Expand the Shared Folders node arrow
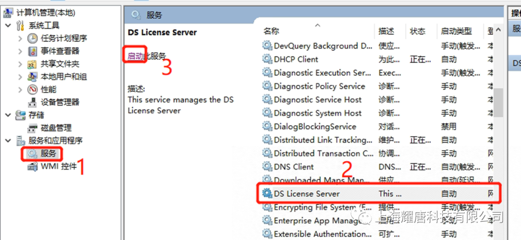The height and width of the screenshot is (240, 521). click(20, 64)
